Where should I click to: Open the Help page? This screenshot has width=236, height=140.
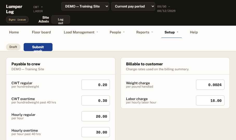(x=194, y=32)
